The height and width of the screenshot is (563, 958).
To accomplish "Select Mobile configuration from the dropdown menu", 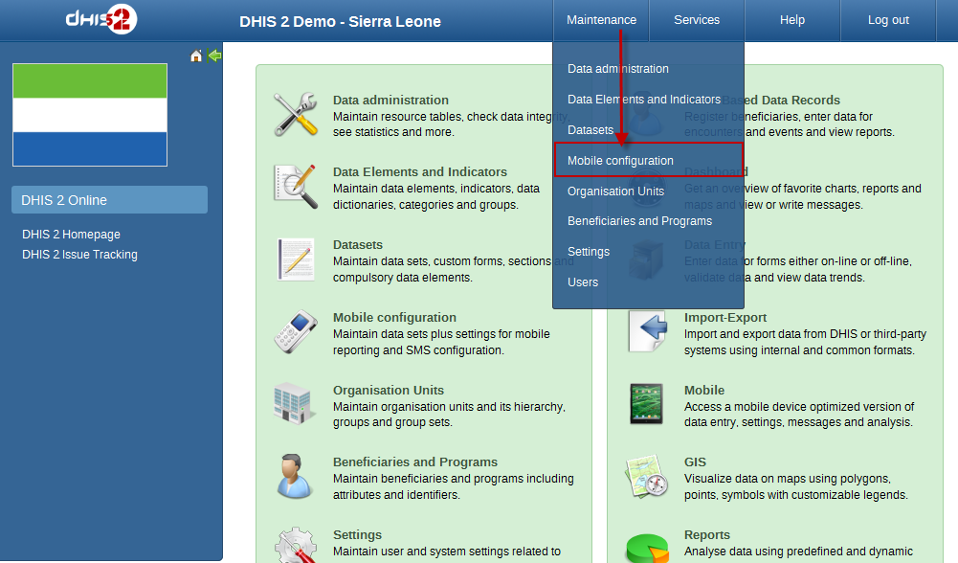I will tap(620, 161).
